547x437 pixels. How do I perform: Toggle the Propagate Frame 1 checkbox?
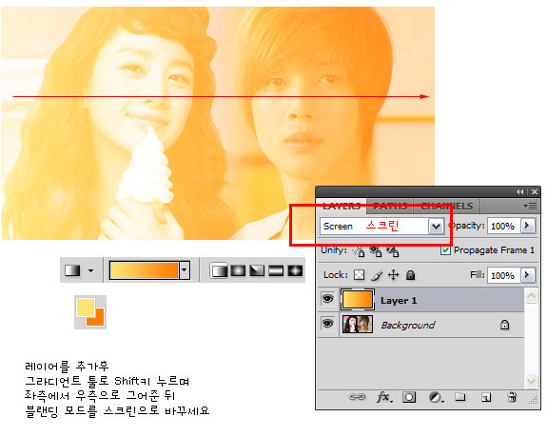(445, 250)
